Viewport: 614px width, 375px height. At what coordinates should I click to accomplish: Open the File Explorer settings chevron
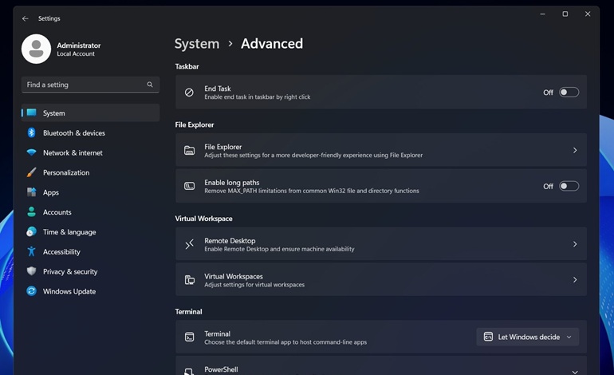click(x=575, y=151)
